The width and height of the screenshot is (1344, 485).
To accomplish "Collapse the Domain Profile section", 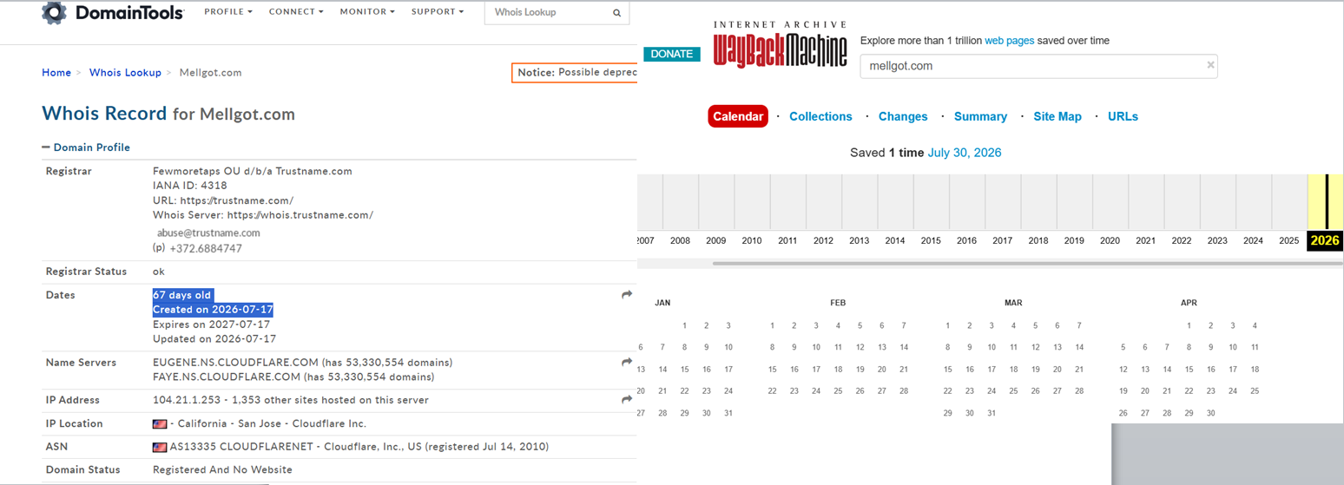I will click(86, 147).
